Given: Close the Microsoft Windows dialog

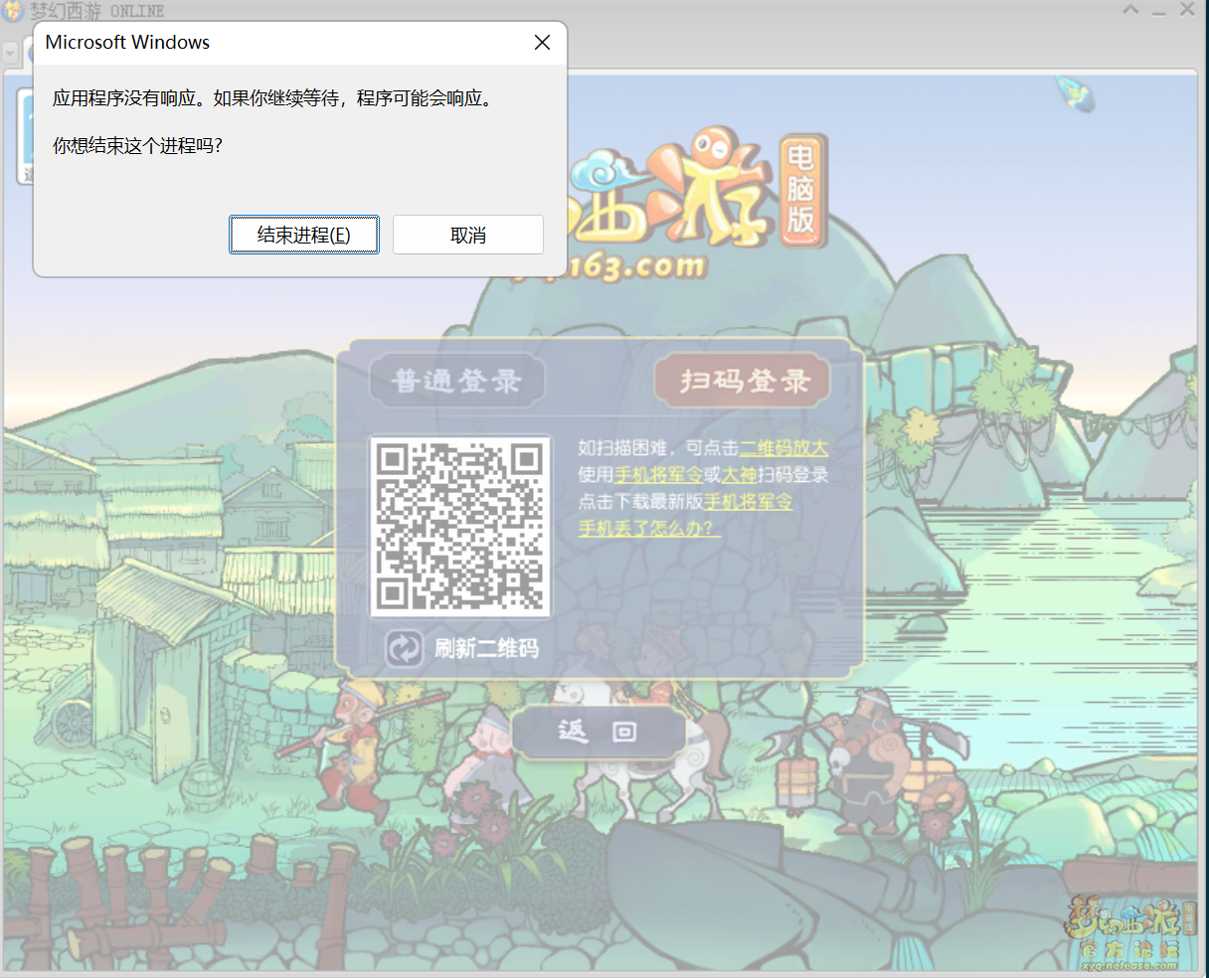Looking at the screenshot, I should tap(542, 42).
